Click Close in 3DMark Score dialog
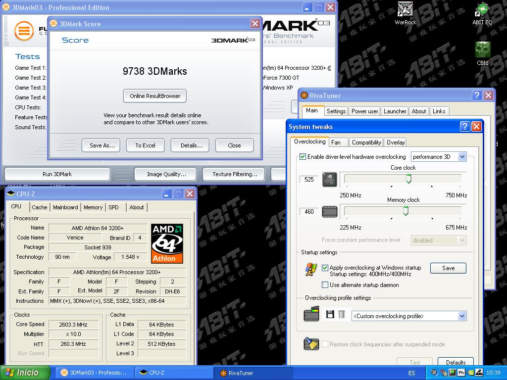 [x=234, y=145]
